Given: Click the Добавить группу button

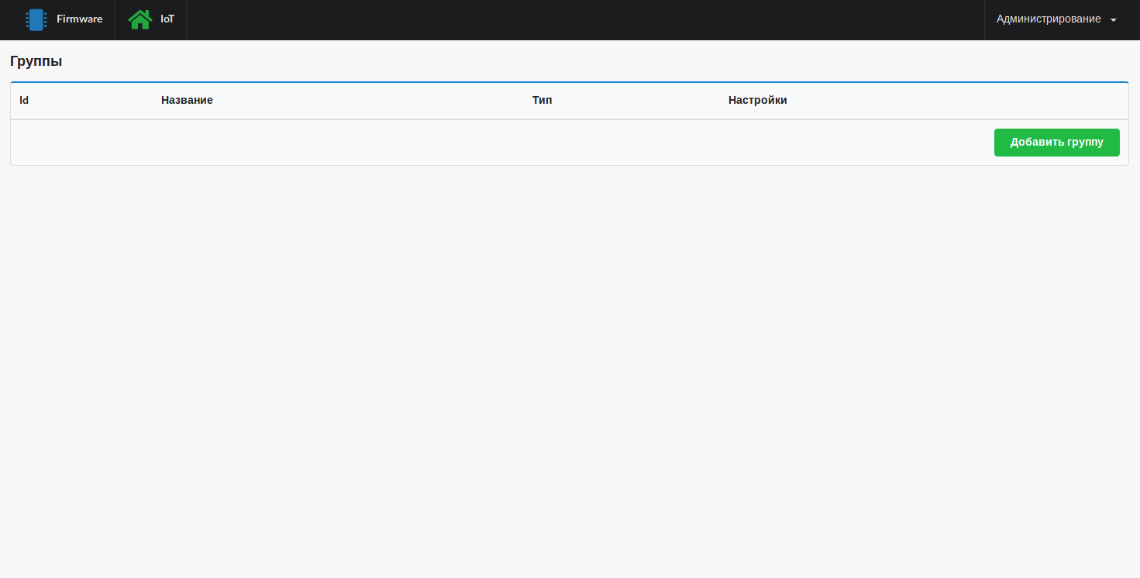Looking at the screenshot, I should point(1057,143).
